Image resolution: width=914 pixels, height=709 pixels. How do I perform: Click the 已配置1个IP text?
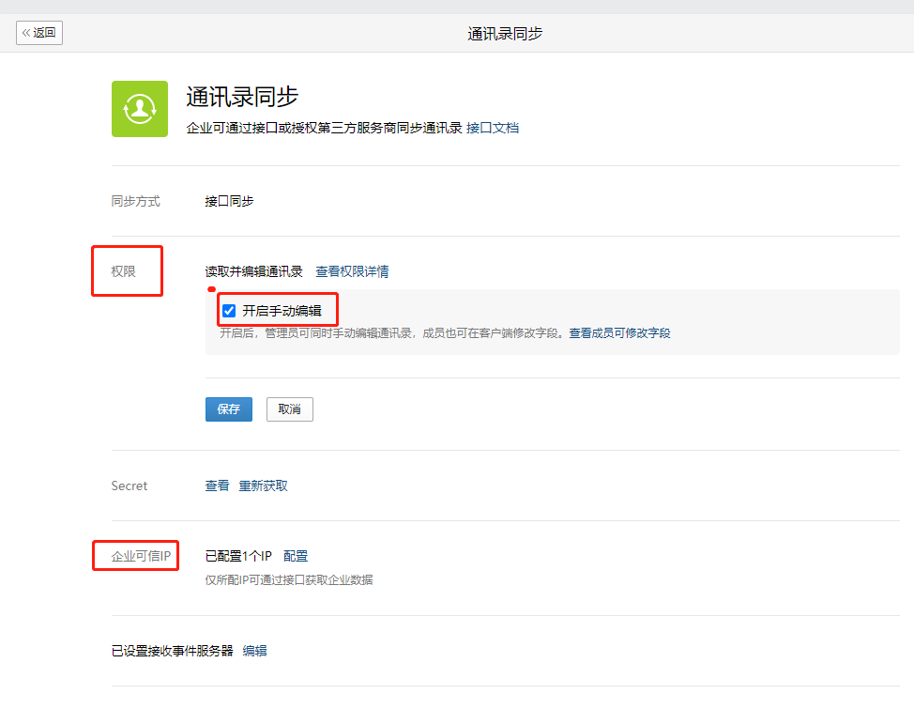(238, 556)
